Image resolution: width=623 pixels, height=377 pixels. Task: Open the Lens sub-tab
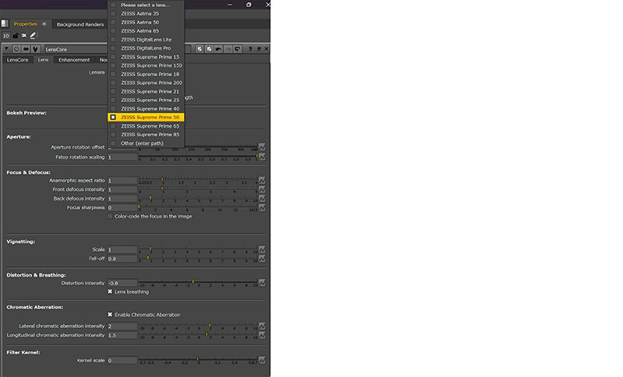tap(43, 60)
